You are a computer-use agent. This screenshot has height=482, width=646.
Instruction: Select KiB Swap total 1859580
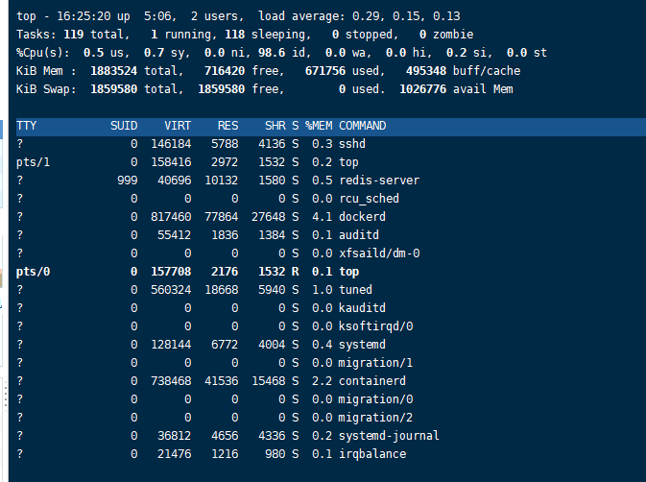pos(113,89)
